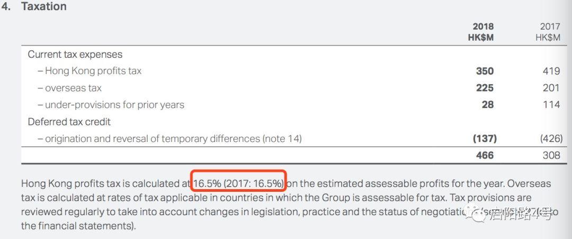Click the Deferred tax credit label
The height and width of the screenshot is (239, 572).
tap(69, 121)
